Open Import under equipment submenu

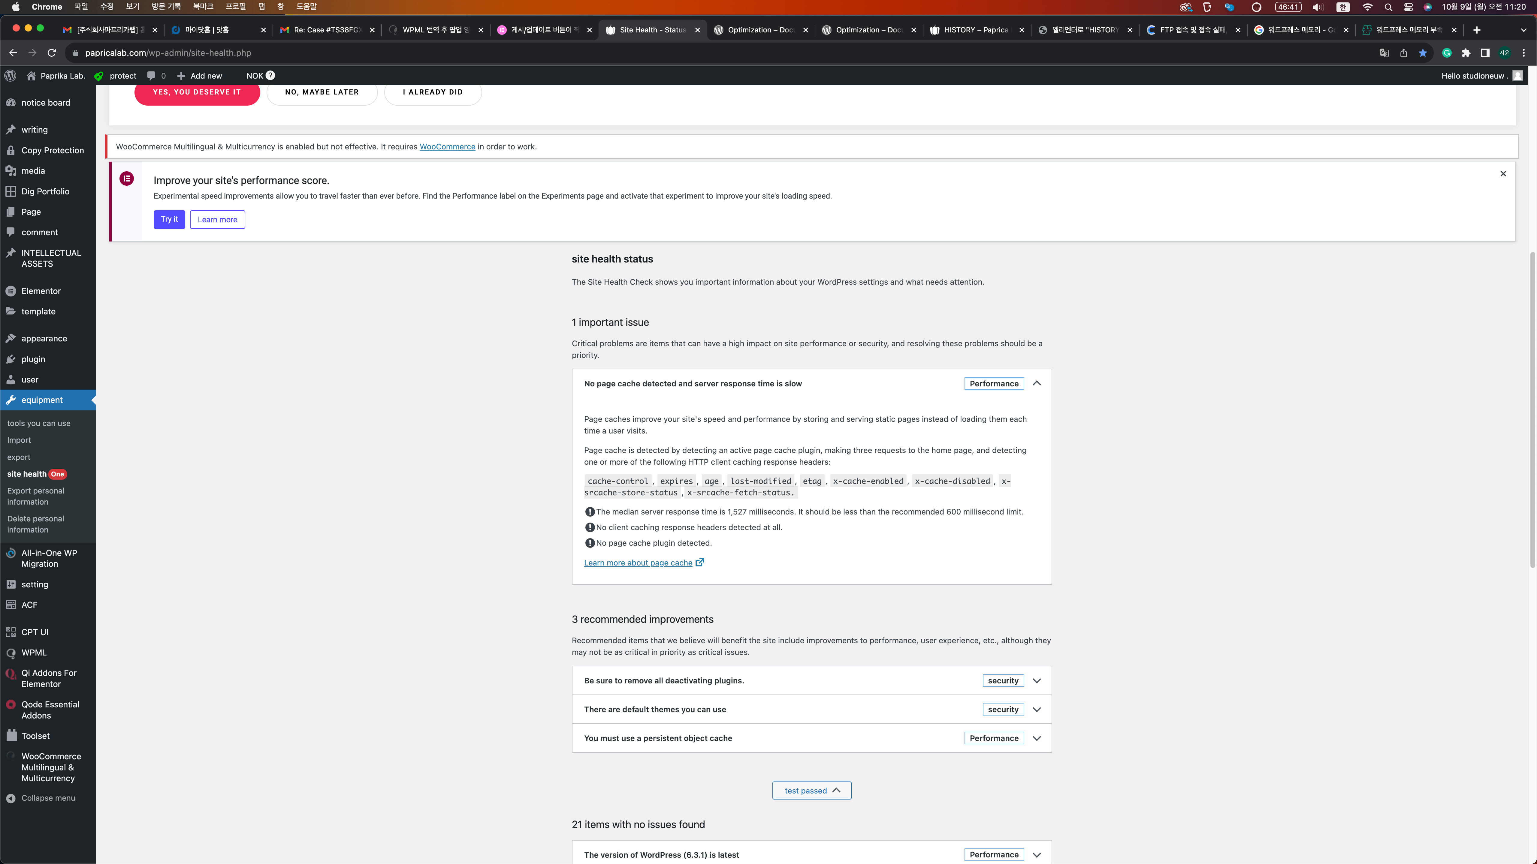(x=19, y=440)
